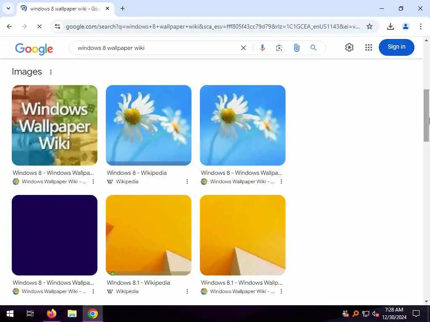Open a new browser tab
This screenshot has height=322, width=430.
[123, 8]
